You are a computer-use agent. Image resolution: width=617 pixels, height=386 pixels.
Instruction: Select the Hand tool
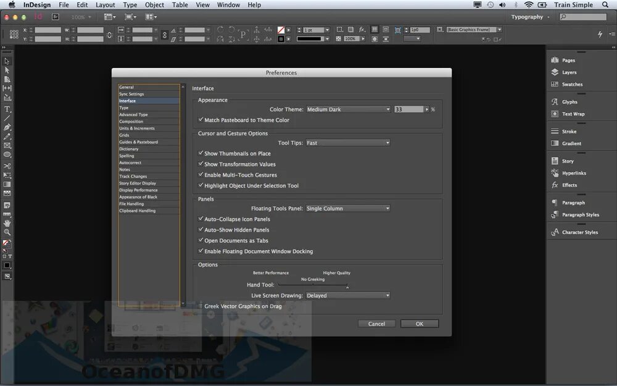pos(7,223)
